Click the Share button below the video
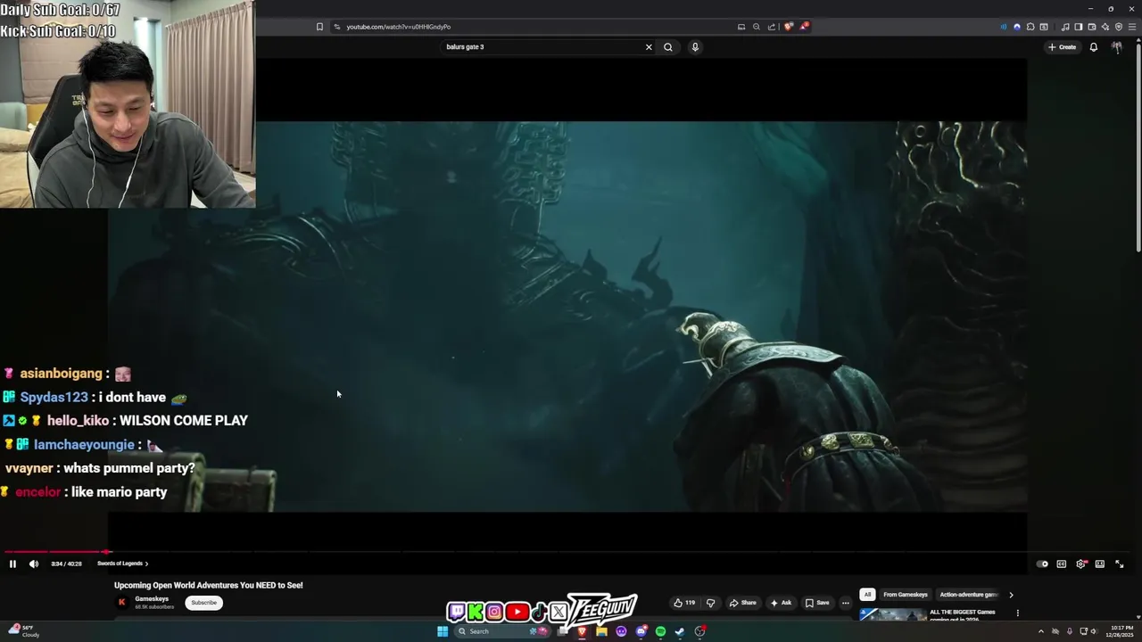1142x642 pixels. [742, 603]
